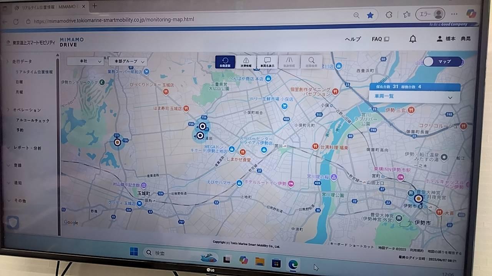Click the ホテルルートイン伊勢 hotel pin
The width and height of the screenshot is (492, 276).
(291, 184)
